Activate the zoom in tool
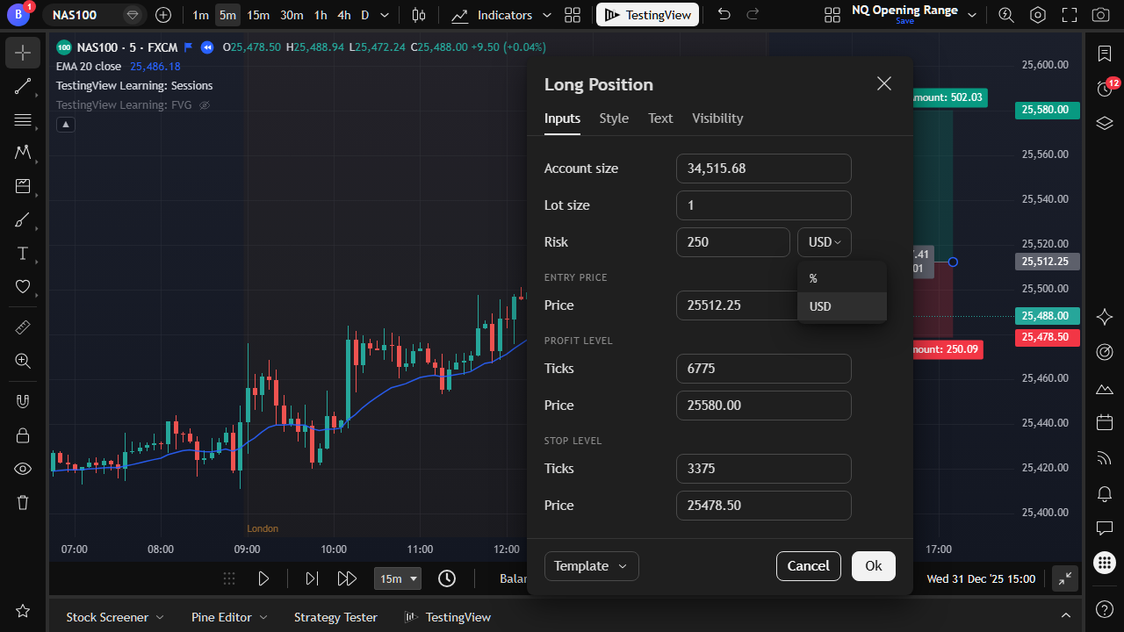The width and height of the screenshot is (1124, 632). point(23,361)
